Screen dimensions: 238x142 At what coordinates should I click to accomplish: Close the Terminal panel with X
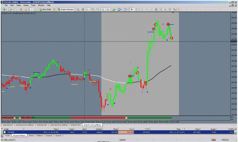2,129
